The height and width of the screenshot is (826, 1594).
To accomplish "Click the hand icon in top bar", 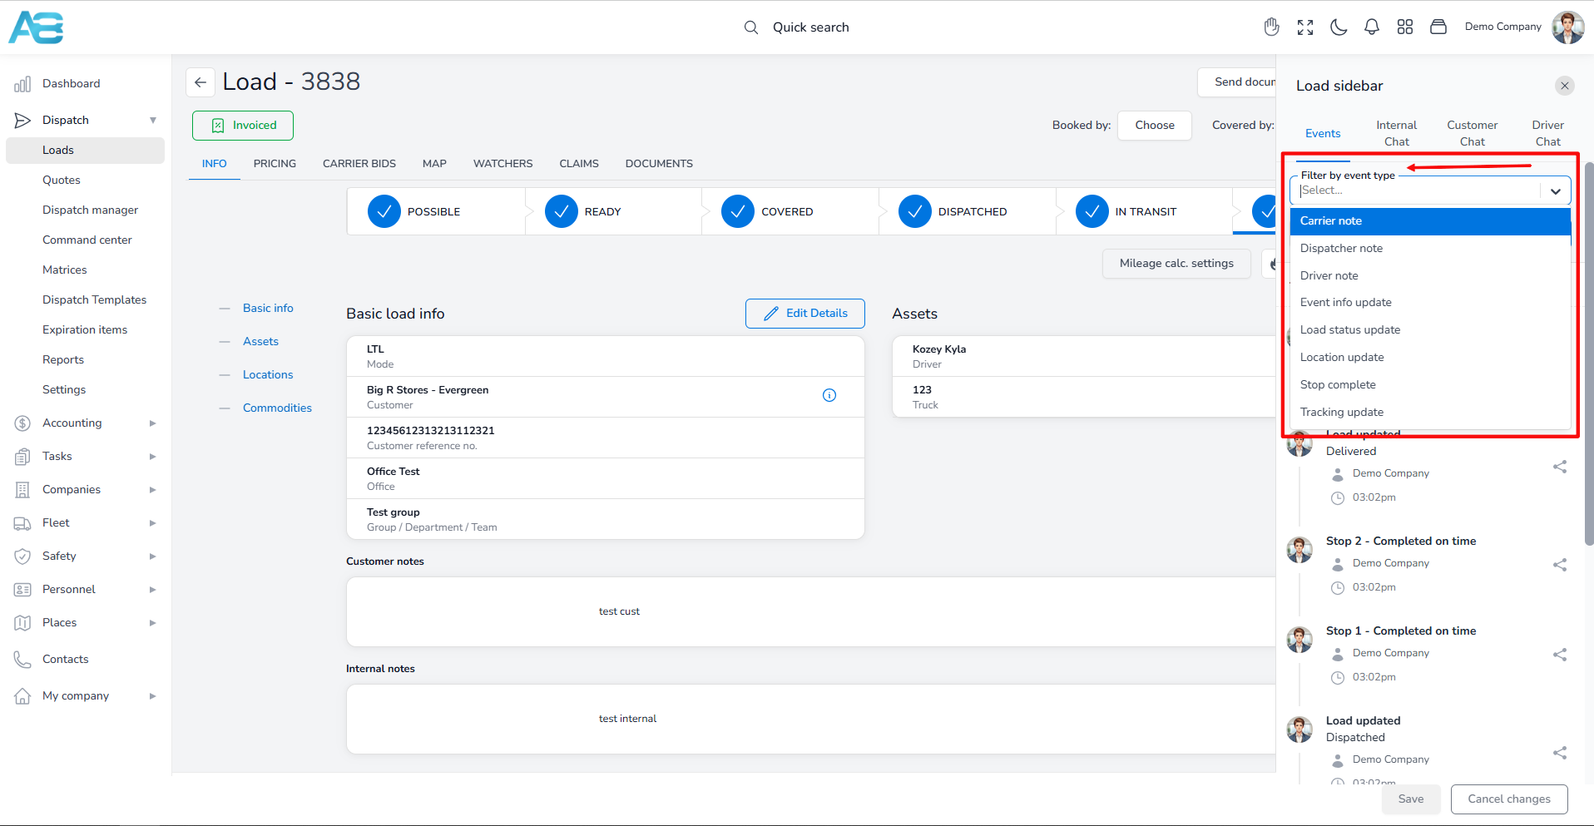I will coord(1271,27).
